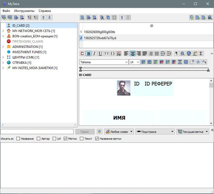Open the Tahoma font dropdown
This screenshot has height=194, width=214.
click(104, 62)
